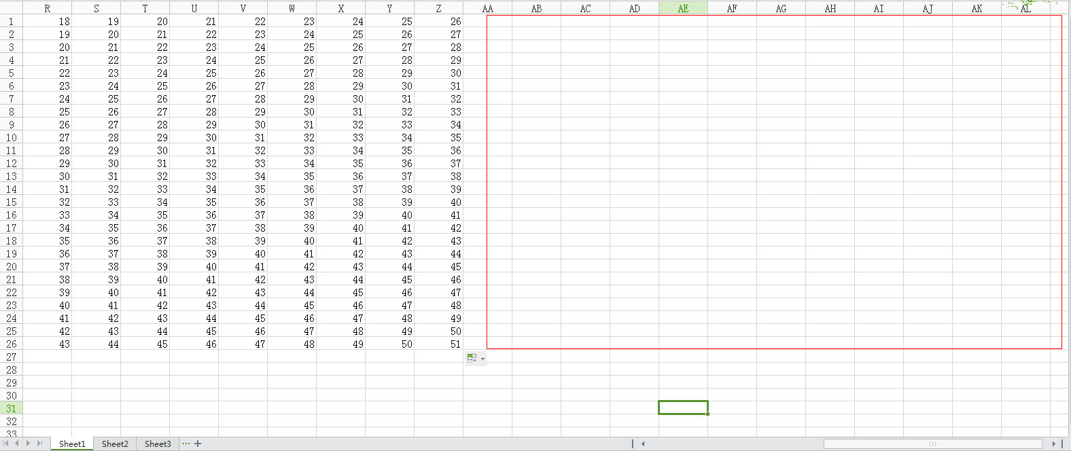
Task: Select column S by its header
Action: [x=96, y=8]
